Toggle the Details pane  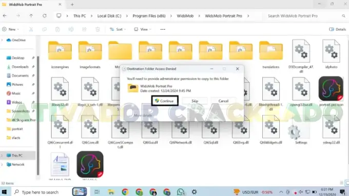click(337, 29)
